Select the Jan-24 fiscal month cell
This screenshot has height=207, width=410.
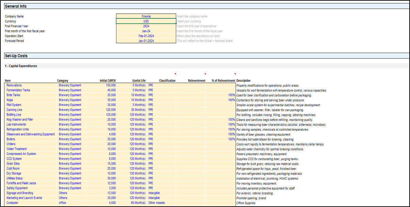tap(146, 31)
